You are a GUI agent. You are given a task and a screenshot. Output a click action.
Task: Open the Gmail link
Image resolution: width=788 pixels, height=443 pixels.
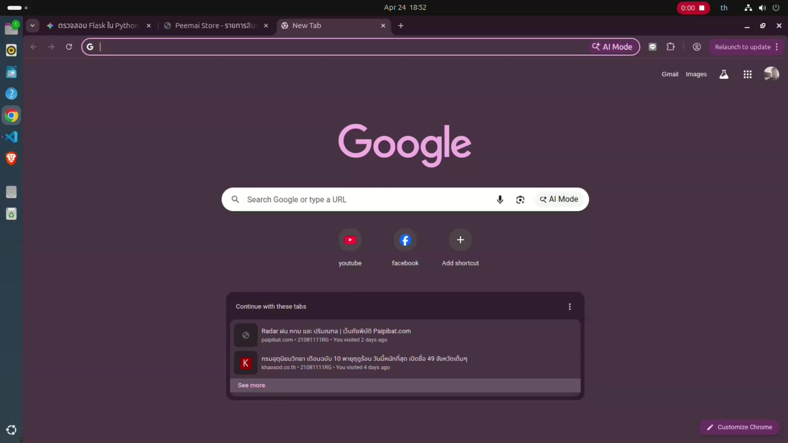[670, 74]
